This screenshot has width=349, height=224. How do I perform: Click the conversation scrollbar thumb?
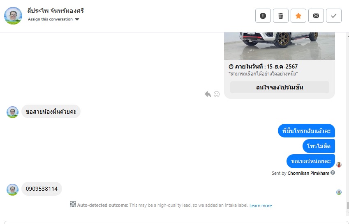pos(347,206)
